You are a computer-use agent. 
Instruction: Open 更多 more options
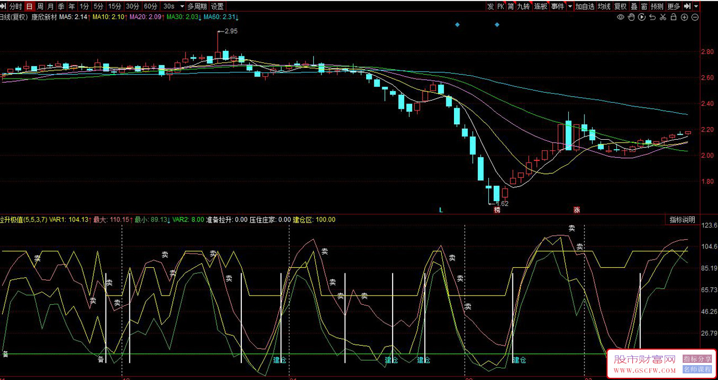[674, 7]
